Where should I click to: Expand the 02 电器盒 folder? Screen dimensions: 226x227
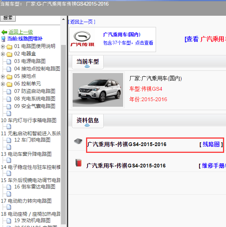3,54
